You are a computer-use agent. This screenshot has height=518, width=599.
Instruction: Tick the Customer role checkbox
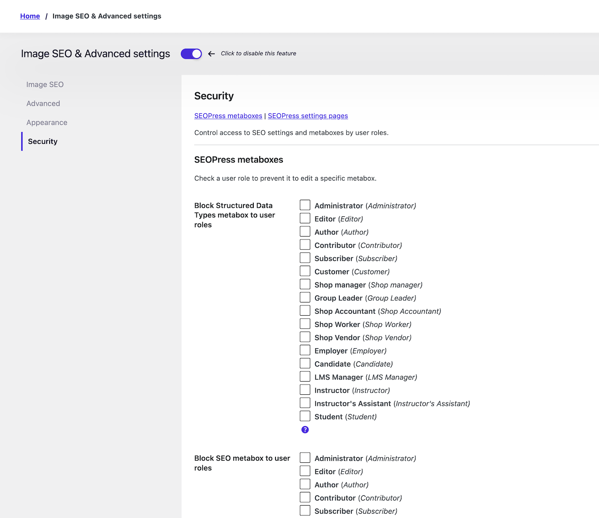(305, 271)
